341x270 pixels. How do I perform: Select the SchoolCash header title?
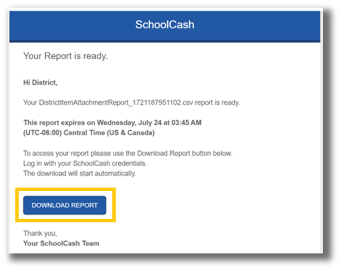165,25
